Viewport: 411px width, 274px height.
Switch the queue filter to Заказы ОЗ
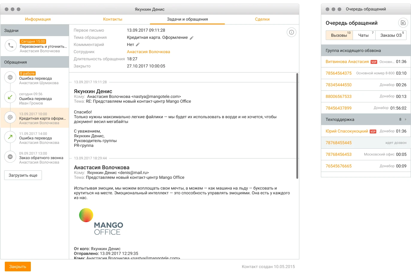tap(391, 35)
